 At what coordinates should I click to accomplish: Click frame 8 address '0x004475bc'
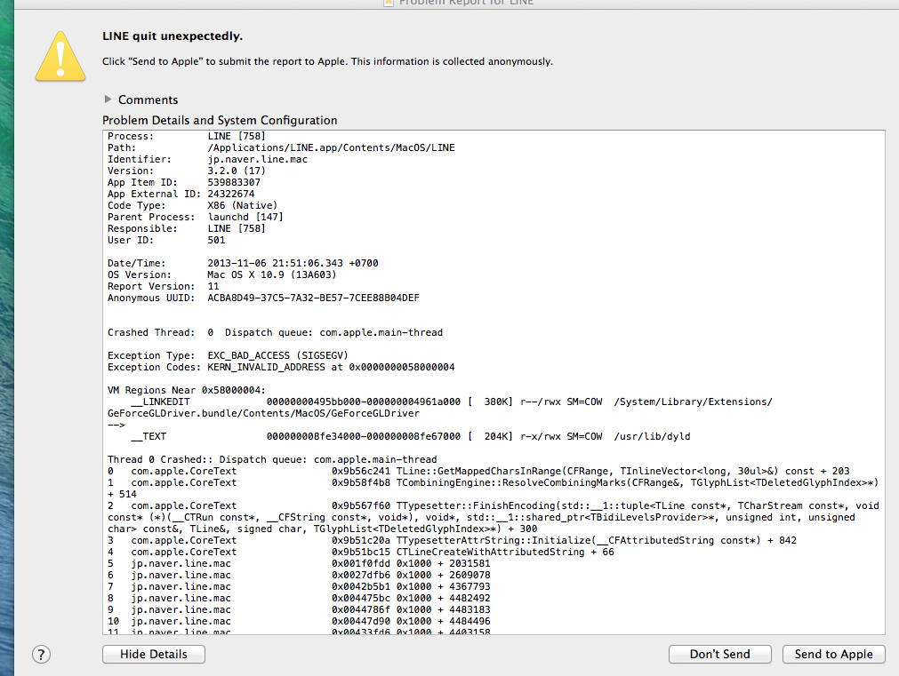(x=361, y=598)
